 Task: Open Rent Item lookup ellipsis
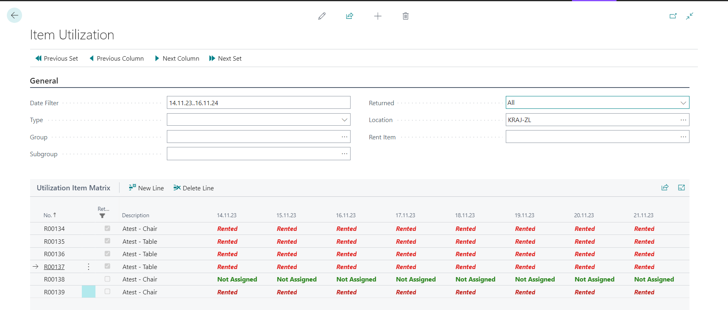tap(683, 137)
